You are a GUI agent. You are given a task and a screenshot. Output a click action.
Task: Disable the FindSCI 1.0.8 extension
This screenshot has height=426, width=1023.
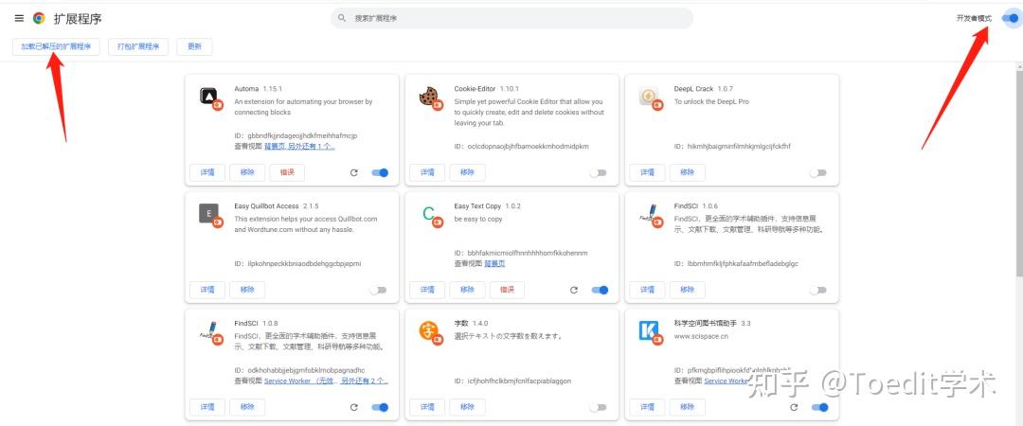point(380,407)
